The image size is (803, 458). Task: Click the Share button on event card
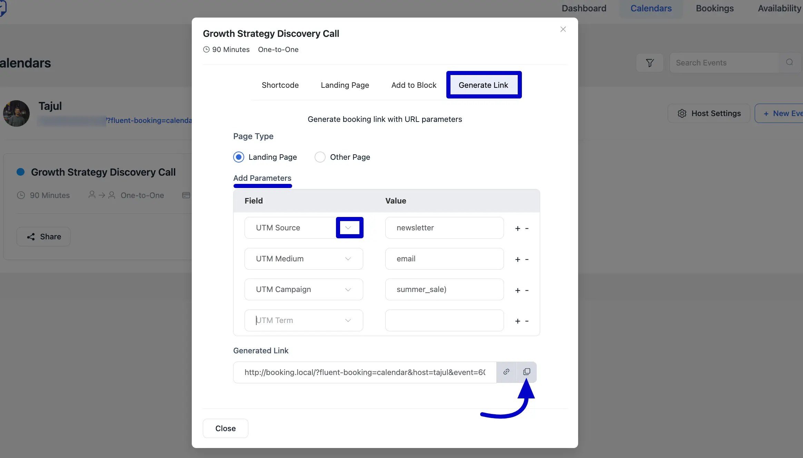click(x=43, y=237)
